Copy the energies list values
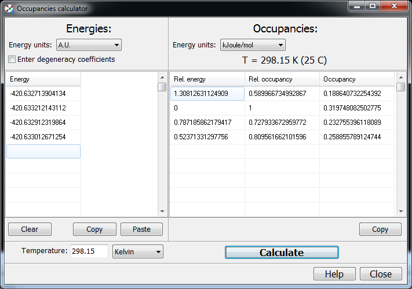The width and height of the screenshot is (412, 289). tap(94, 229)
